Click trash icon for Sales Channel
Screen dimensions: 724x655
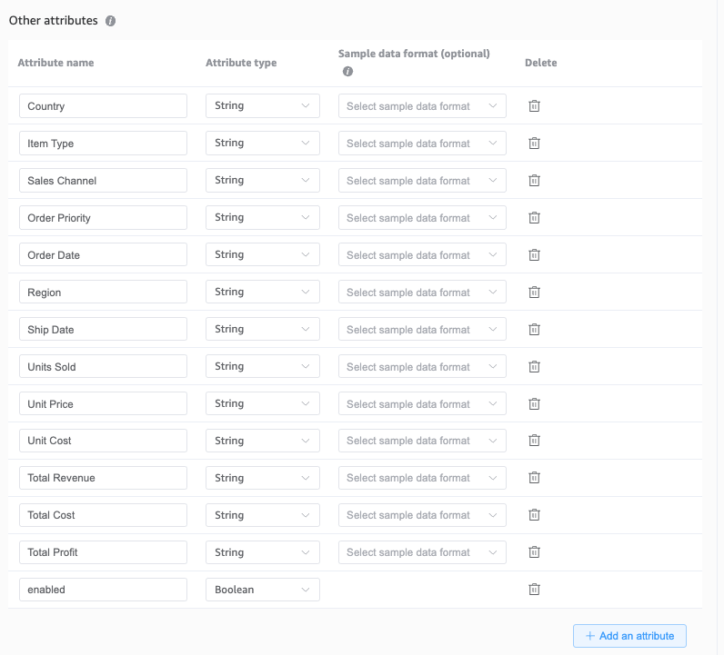point(535,181)
